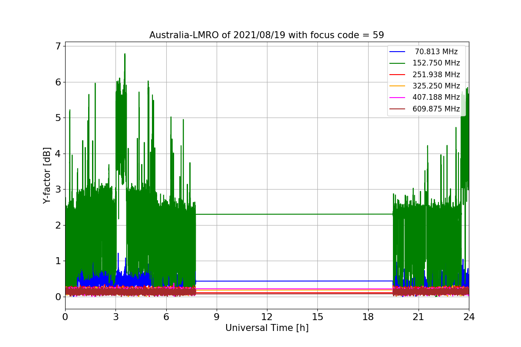This screenshot has height=347, width=521.
Task: Click the plot title about Australia-LMRO
Action: click(x=267, y=35)
